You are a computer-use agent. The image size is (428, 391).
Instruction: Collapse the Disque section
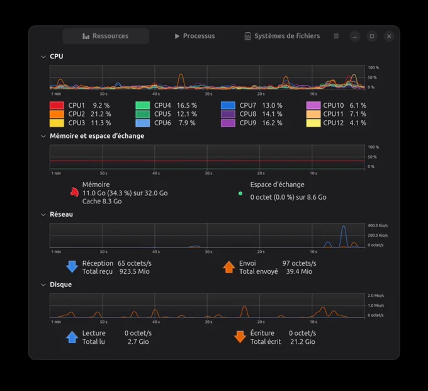[x=43, y=285]
